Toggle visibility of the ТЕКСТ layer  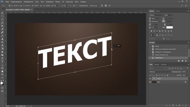(150, 79)
